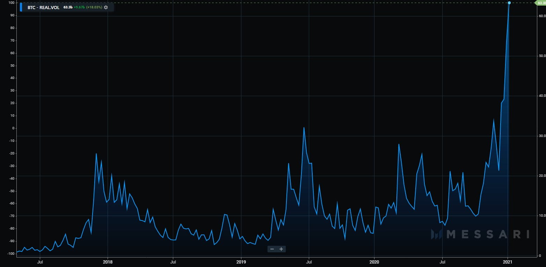Zoom in with the plus button
Screen dimensions: 546x267
coord(281,249)
